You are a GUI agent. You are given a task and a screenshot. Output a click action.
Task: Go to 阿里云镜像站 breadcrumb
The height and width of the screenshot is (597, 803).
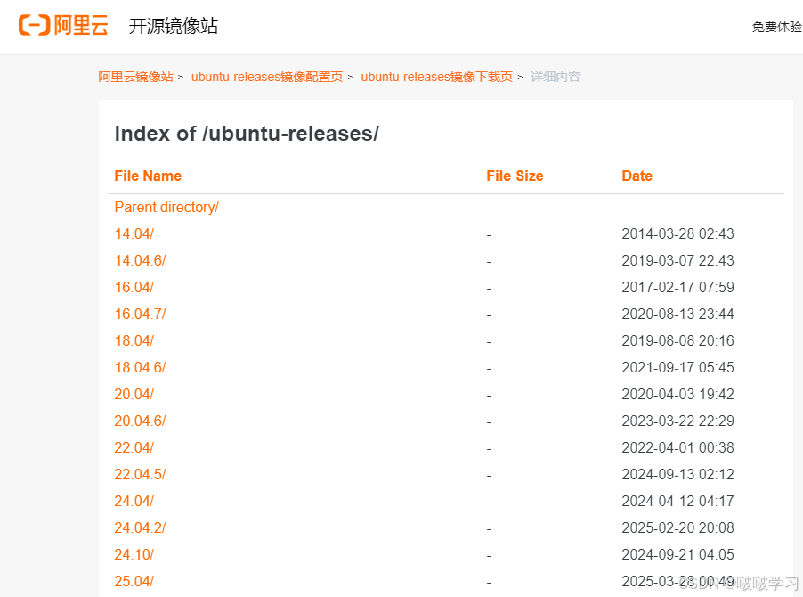pos(135,77)
